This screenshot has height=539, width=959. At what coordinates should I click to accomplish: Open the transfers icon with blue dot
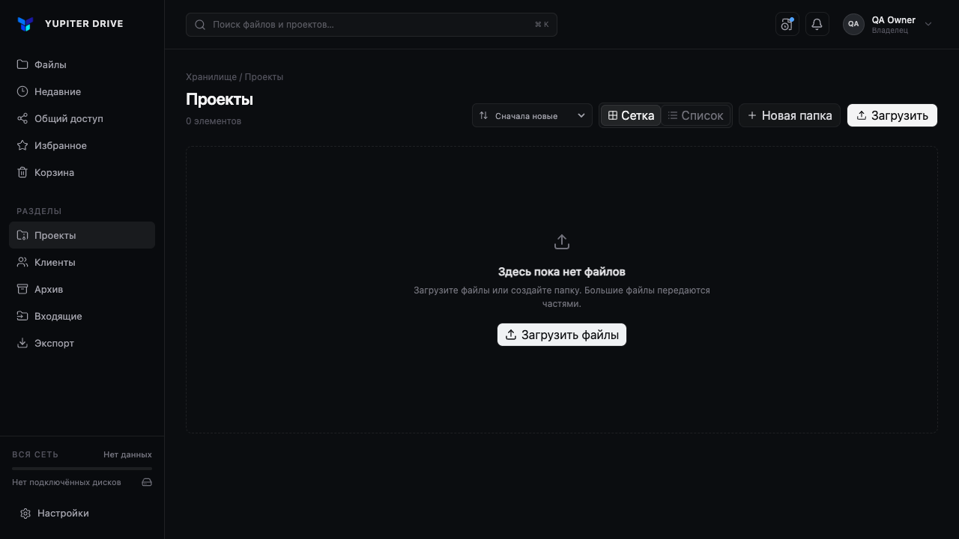(787, 24)
